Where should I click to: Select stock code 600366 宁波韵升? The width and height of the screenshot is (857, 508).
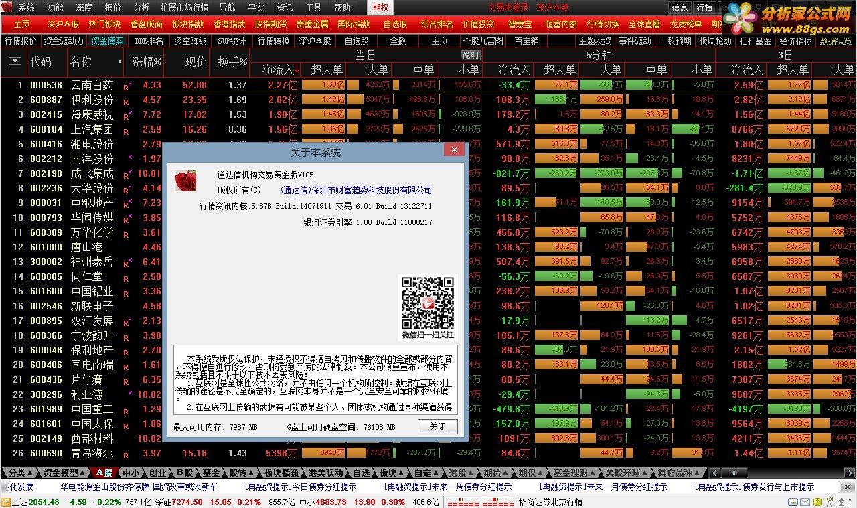(46, 336)
